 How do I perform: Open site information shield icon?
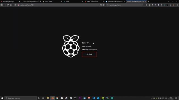pyautogui.click(x=16, y=5)
